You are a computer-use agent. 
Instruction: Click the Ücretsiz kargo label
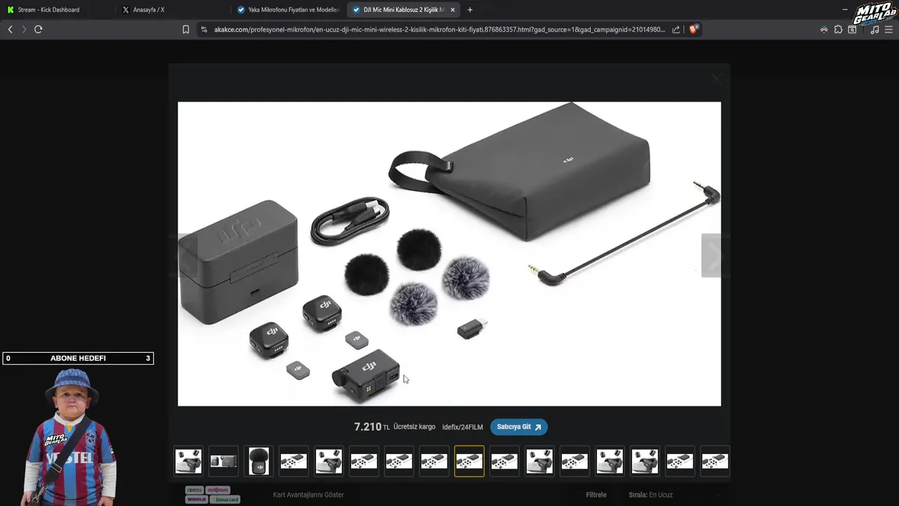(414, 427)
